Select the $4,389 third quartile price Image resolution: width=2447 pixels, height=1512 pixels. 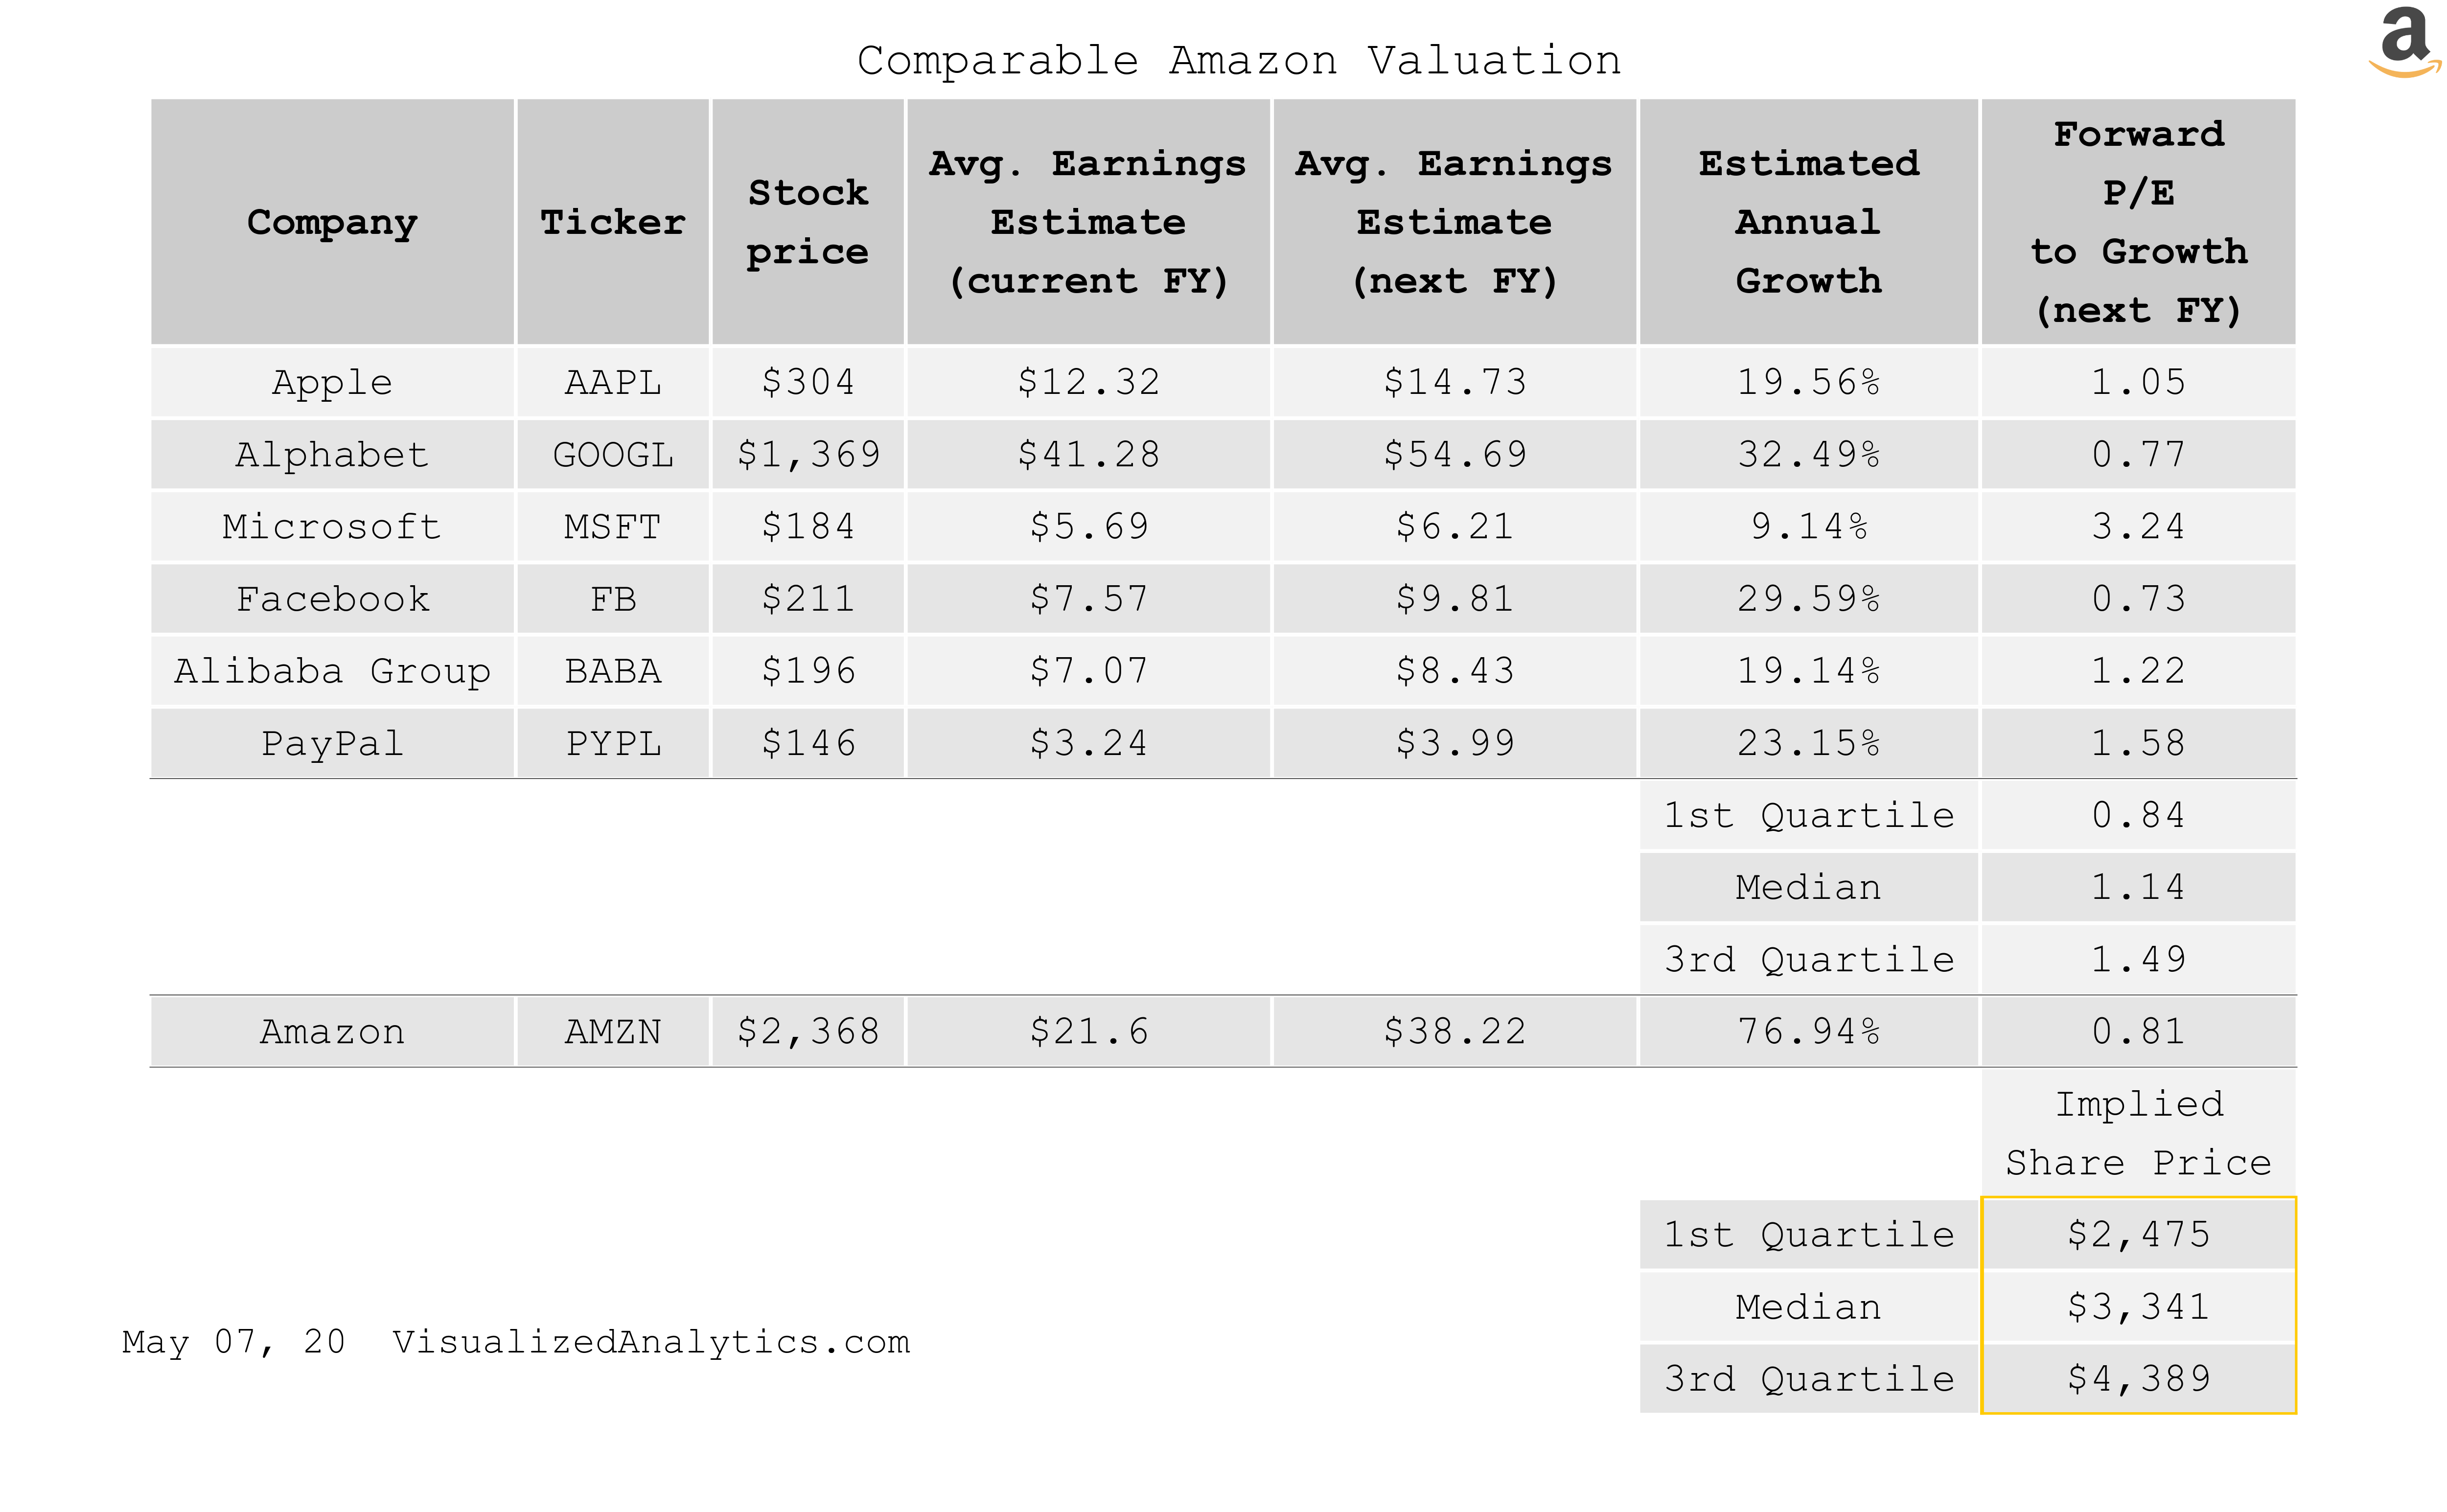tap(2138, 1379)
